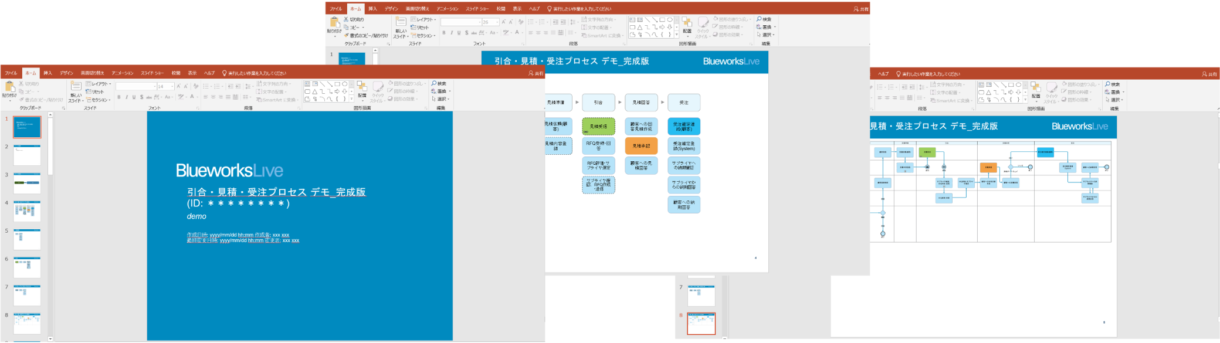Click the lightbulb Tell Me icon in left window
This screenshot has height=343, width=1220.
tap(224, 73)
